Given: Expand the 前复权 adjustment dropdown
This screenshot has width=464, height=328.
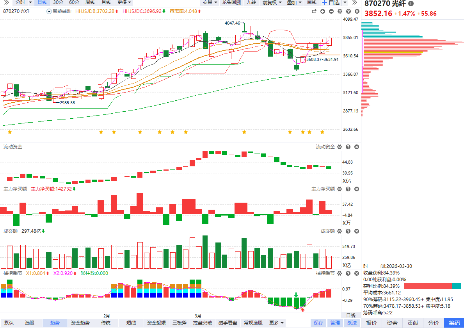Looking at the screenshot, I should coord(272,2).
